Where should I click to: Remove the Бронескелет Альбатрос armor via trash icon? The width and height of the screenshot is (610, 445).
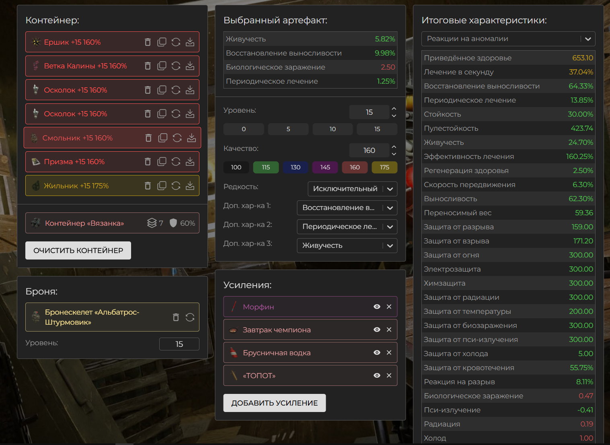click(x=176, y=317)
